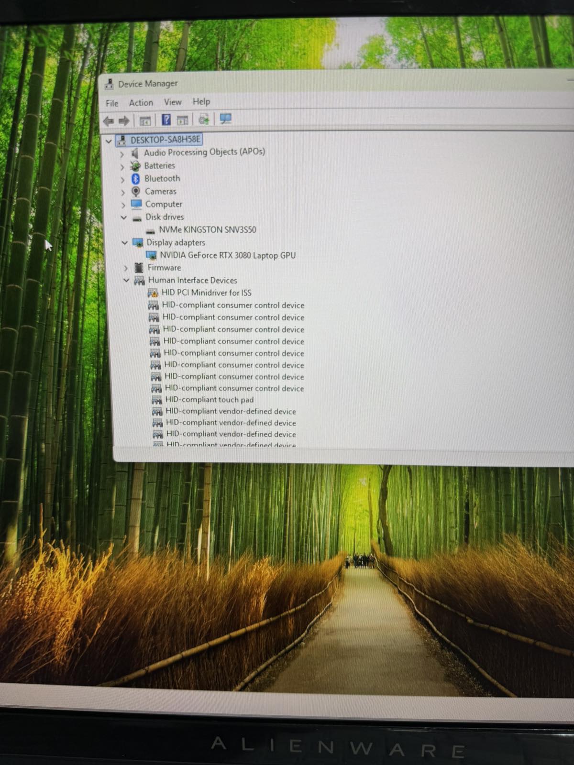
Task: Open the Action menu
Action: (141, 103)
